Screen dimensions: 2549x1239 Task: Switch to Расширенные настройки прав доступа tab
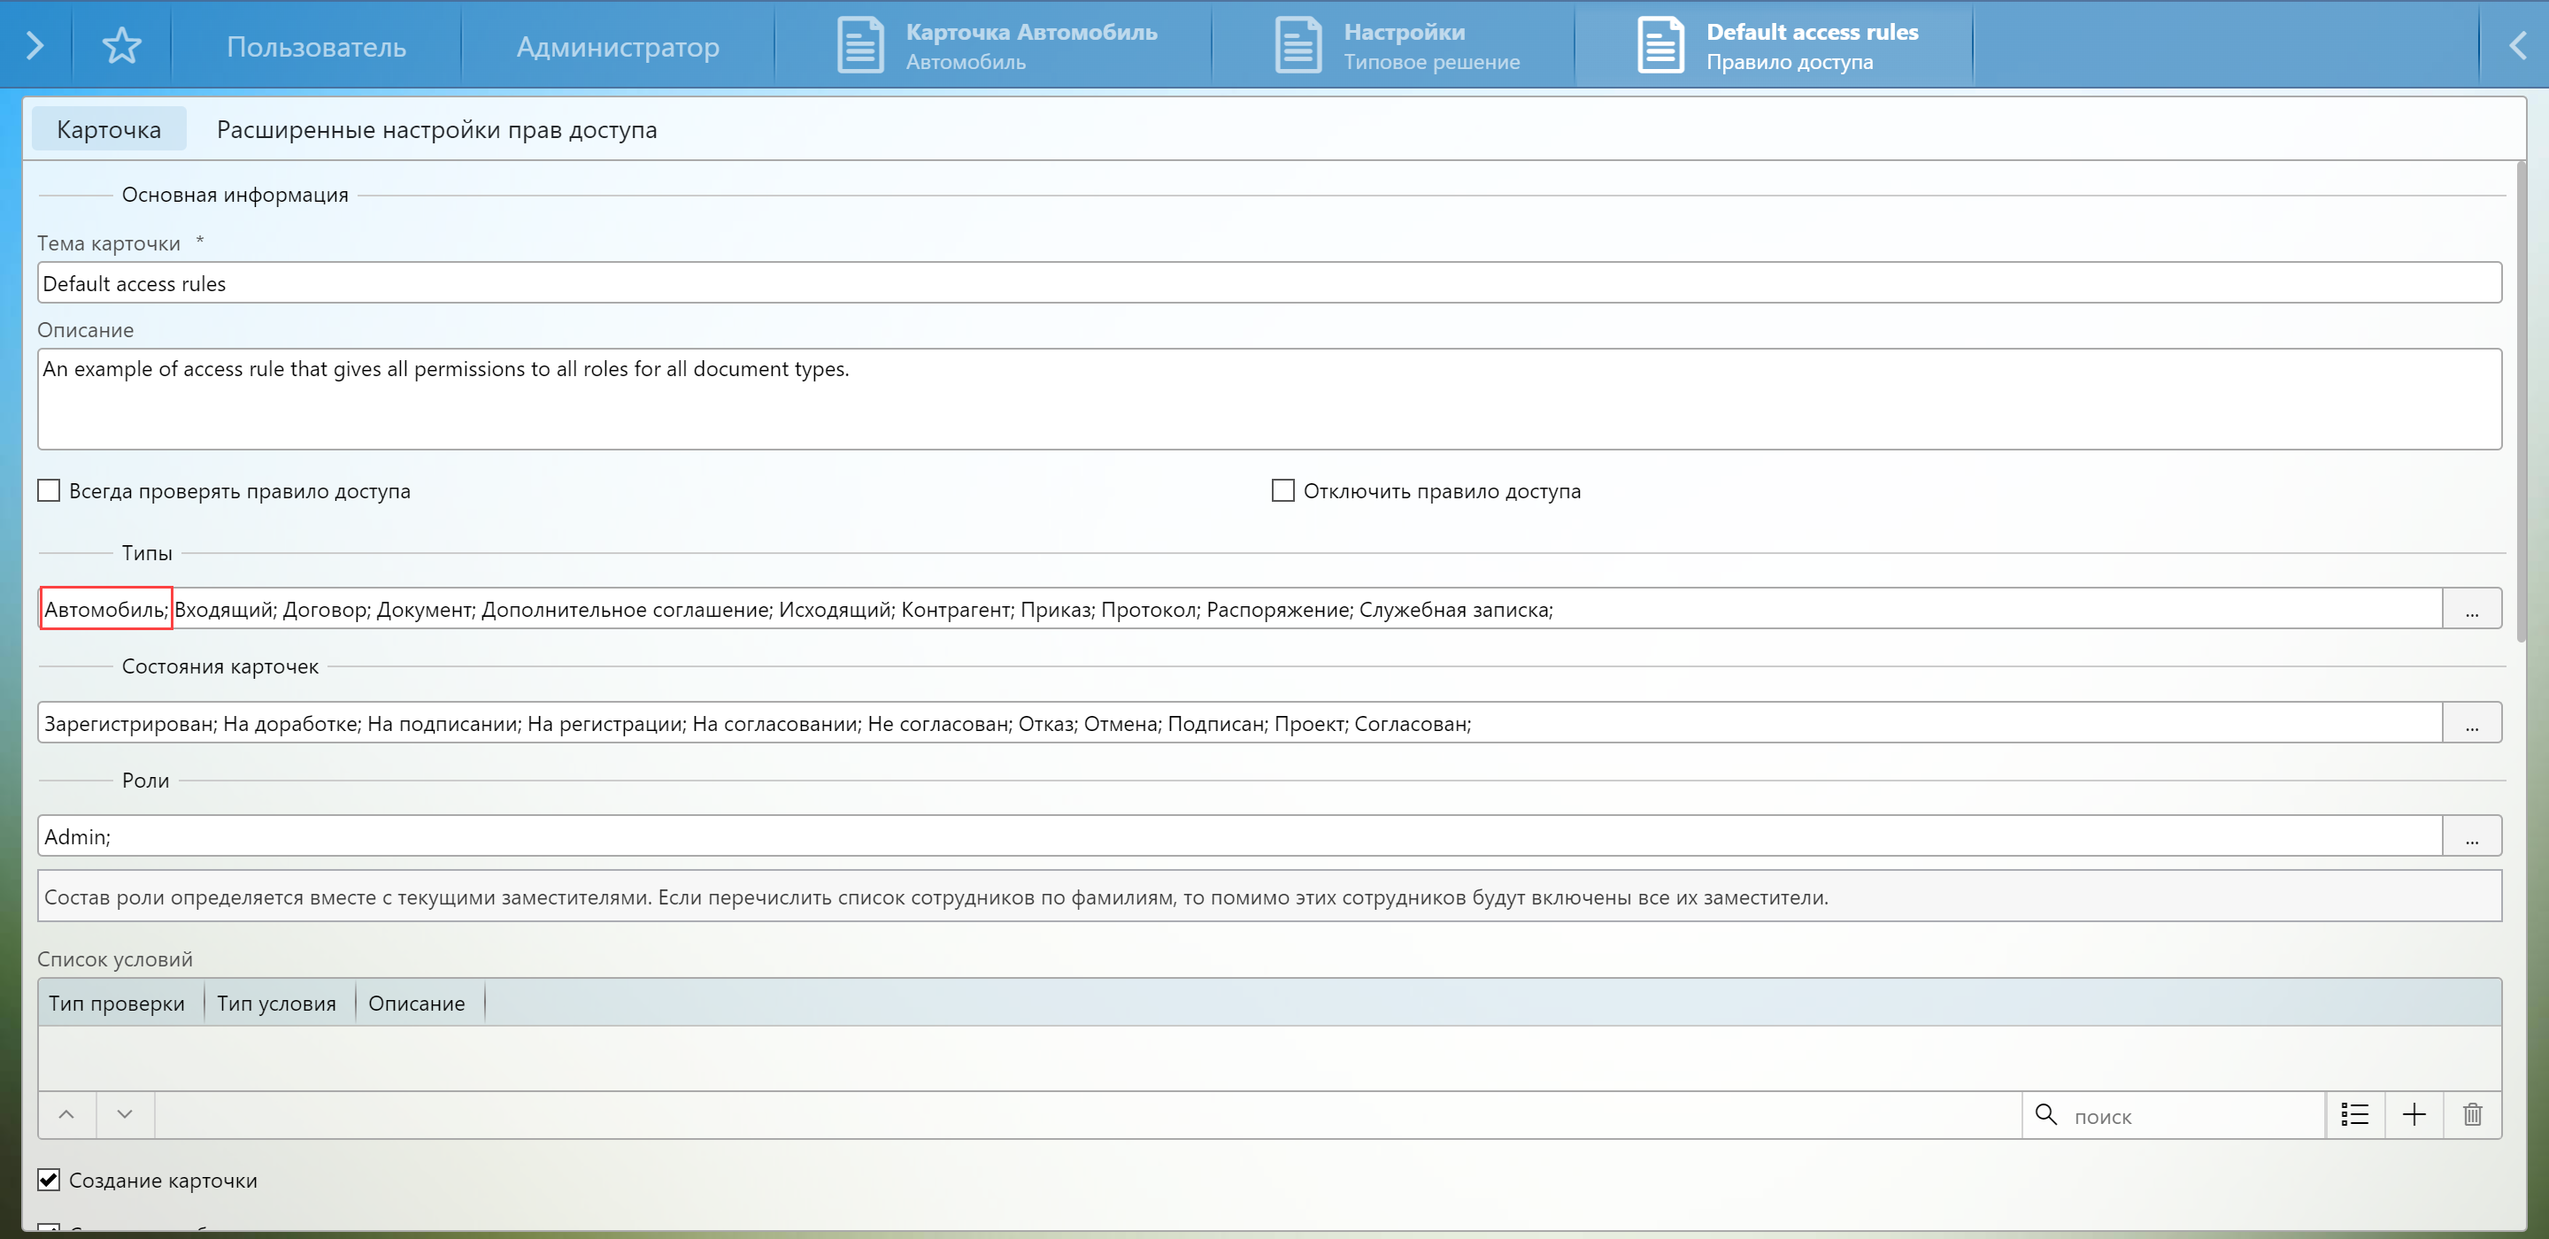pyautogui.click(x=436, y=129)
